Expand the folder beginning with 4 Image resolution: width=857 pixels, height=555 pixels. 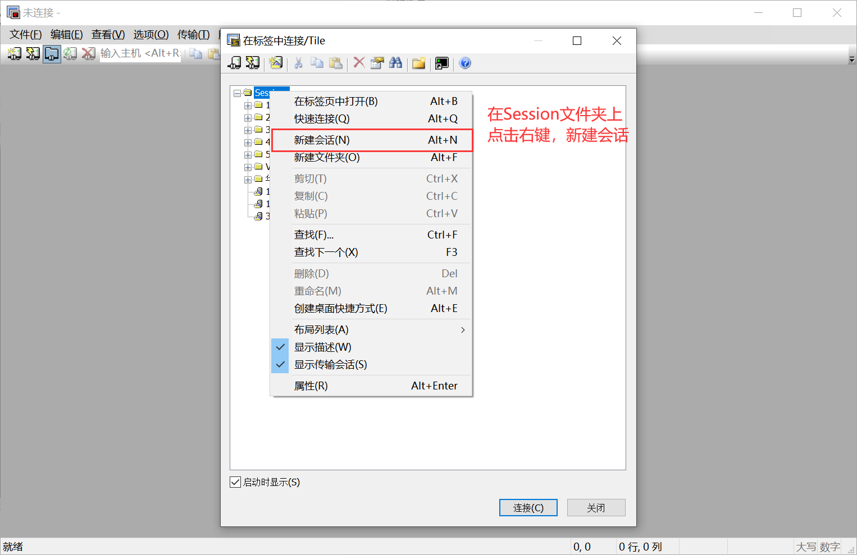[248, 143]
